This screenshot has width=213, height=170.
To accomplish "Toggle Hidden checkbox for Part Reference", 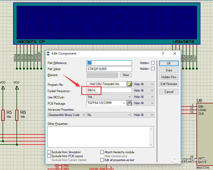I will point(153,63).
